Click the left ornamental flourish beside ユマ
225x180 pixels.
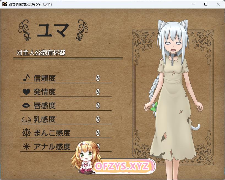click(25, 30)
